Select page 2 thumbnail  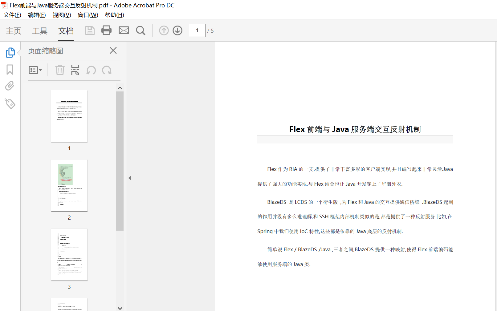tap(69, 185)
